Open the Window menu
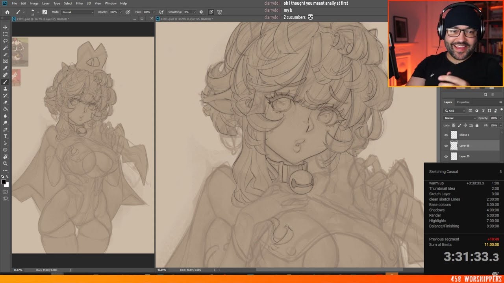 click(x=111, y=3)
